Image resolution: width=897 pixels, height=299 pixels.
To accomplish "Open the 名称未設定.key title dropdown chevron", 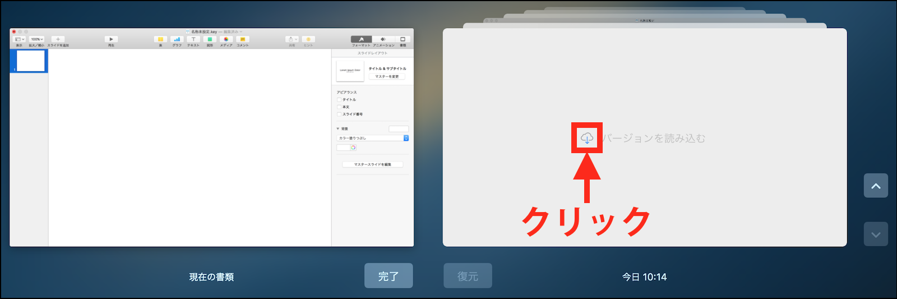I will [241, 32].
